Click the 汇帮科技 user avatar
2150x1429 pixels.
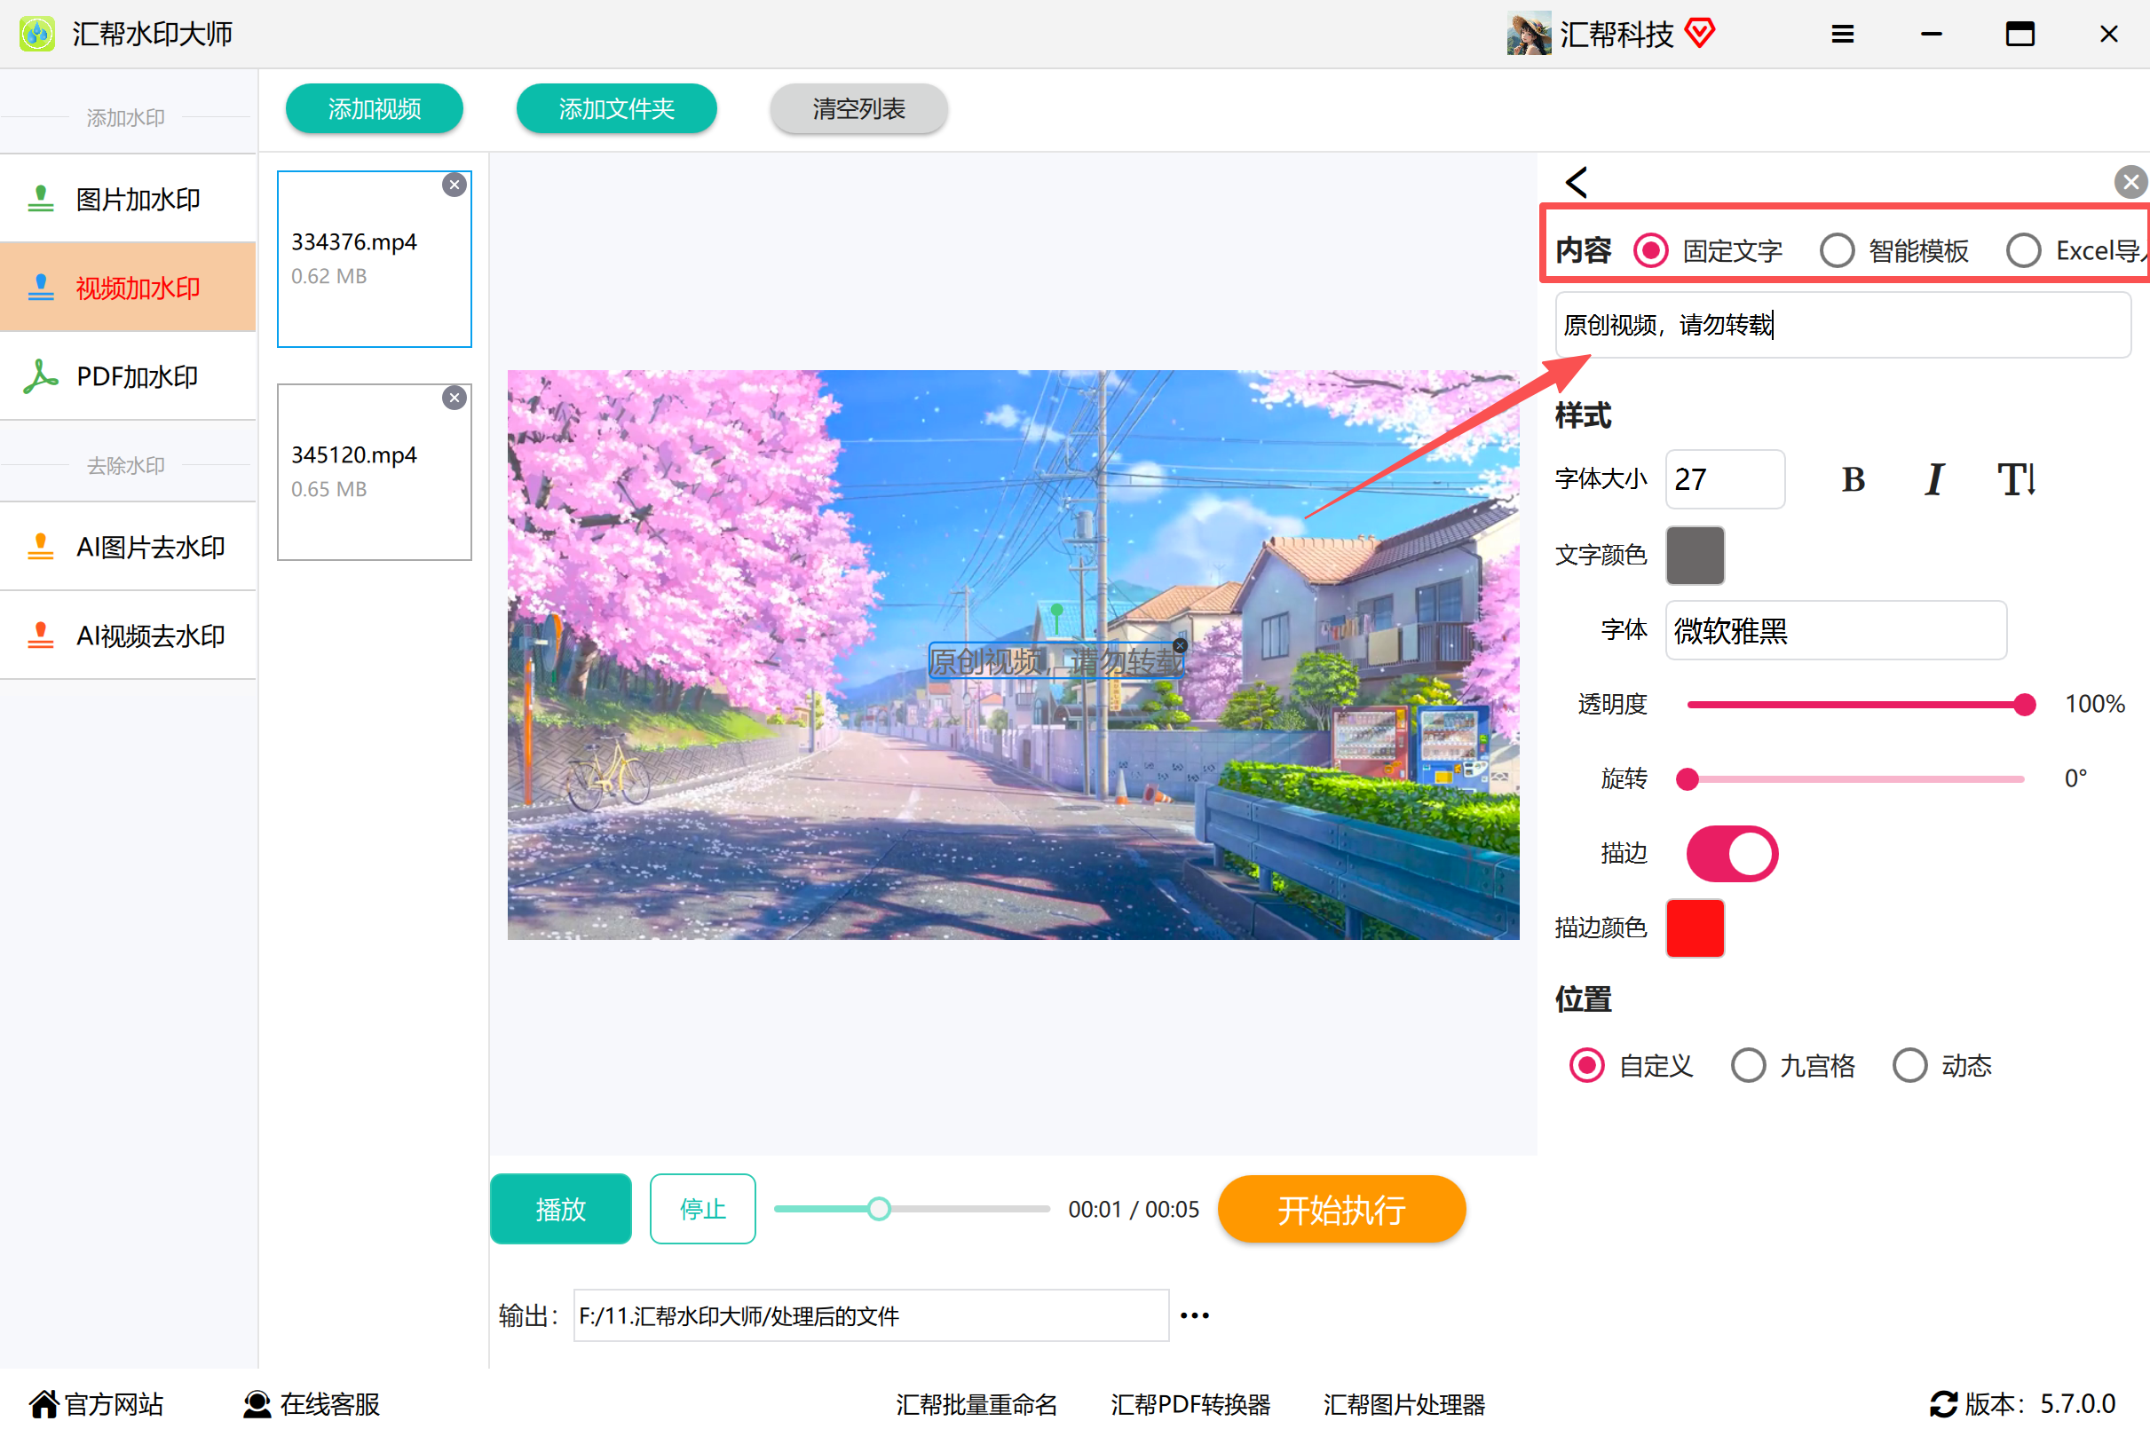click(x=1529, y=34)
